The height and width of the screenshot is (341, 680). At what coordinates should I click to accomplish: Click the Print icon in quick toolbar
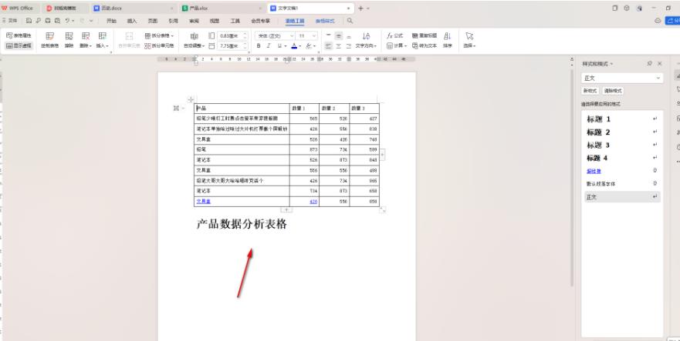(x=48, y=20)
